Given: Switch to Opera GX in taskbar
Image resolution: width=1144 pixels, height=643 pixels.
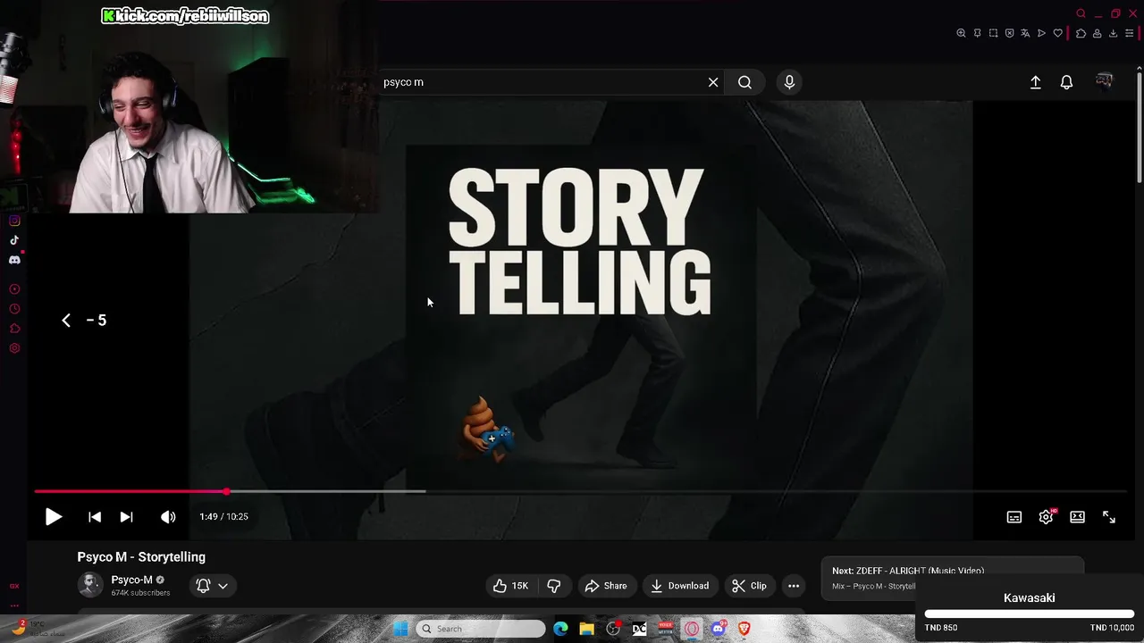Looking at the screenshot, I should click(692, 629).
